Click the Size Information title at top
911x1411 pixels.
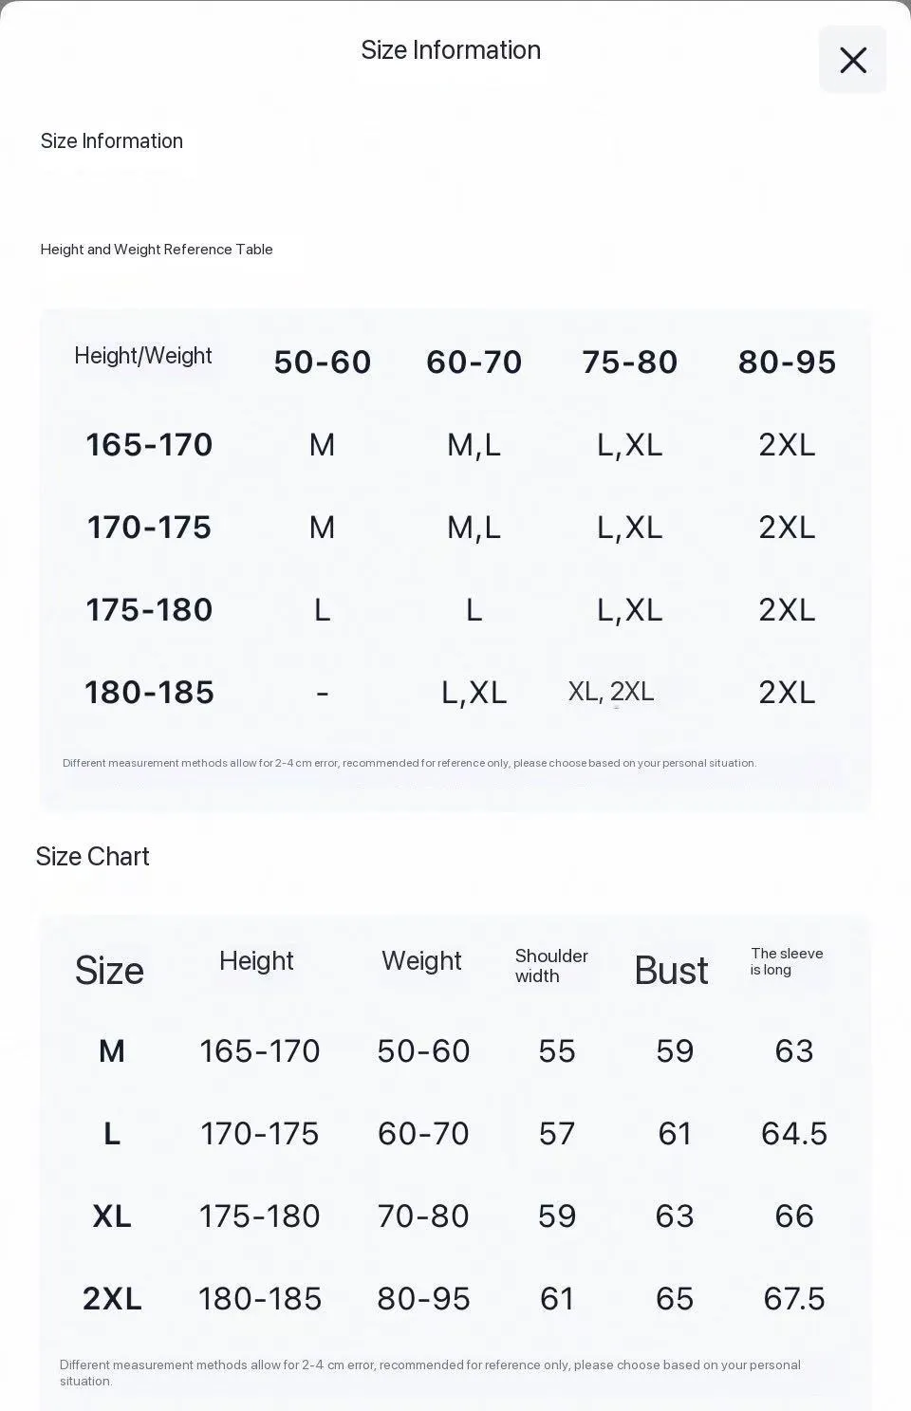point(451,50)
